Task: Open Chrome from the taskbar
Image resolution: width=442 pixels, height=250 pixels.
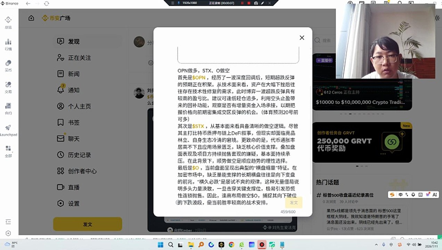Action: (231, 245)
